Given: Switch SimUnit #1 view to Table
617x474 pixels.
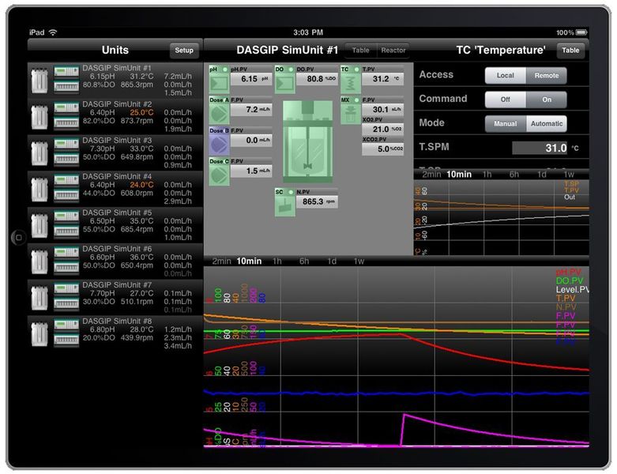Looking at the screenshot, I should pyautogui.click(x=360, y=51).
